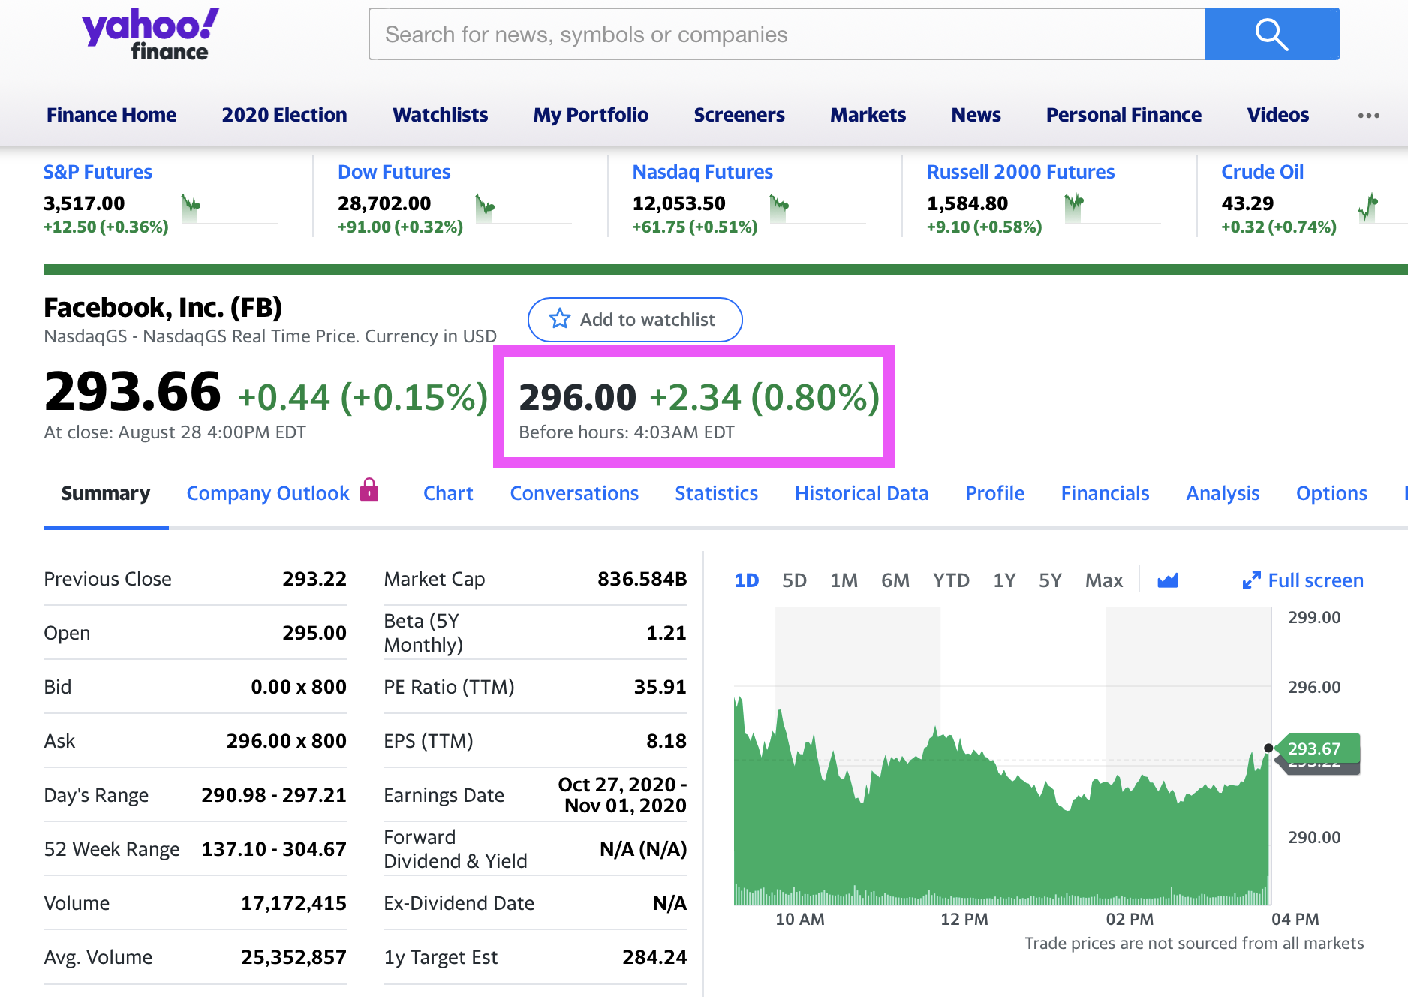Click the star icon in Add to watchlist
Image resolution: width=1408 pixels, height=997 pixels.
click(x=560, y=319)
